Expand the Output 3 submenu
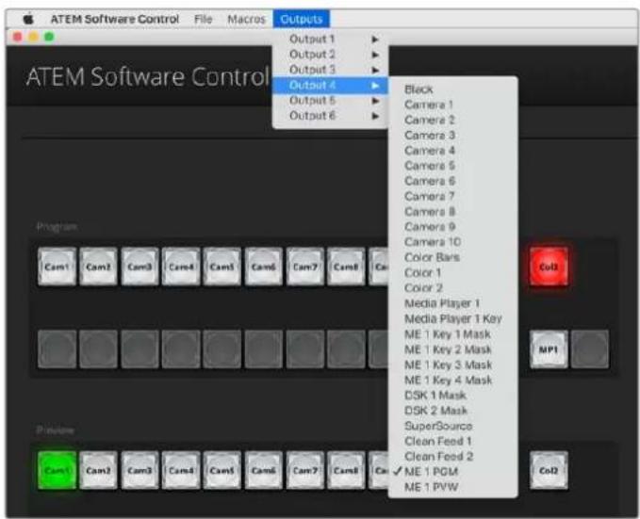The image size is (640, 519). [x=330, y=70]
